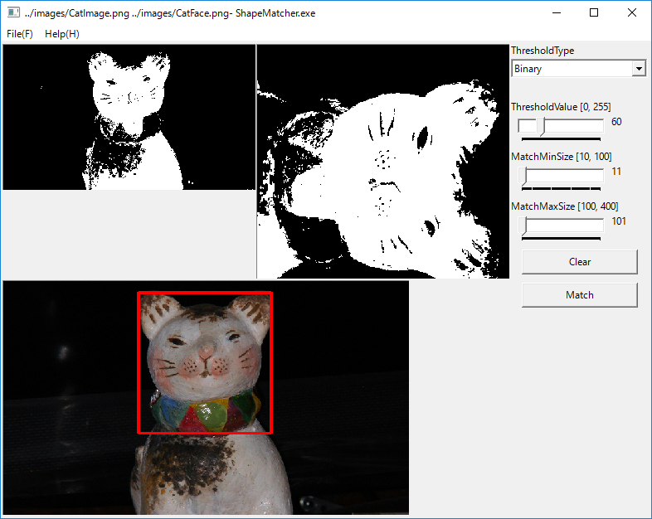The width and height of the screenshot is (652, 519).
Task: Click the MatchMinSize slider thumb
Action: pos(523,176)
